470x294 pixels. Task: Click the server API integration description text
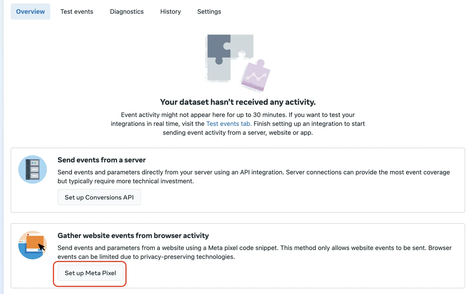[x=254, y=177]
